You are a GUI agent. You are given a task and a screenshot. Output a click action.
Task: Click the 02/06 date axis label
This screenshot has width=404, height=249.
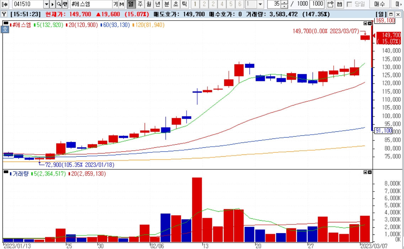157,246
